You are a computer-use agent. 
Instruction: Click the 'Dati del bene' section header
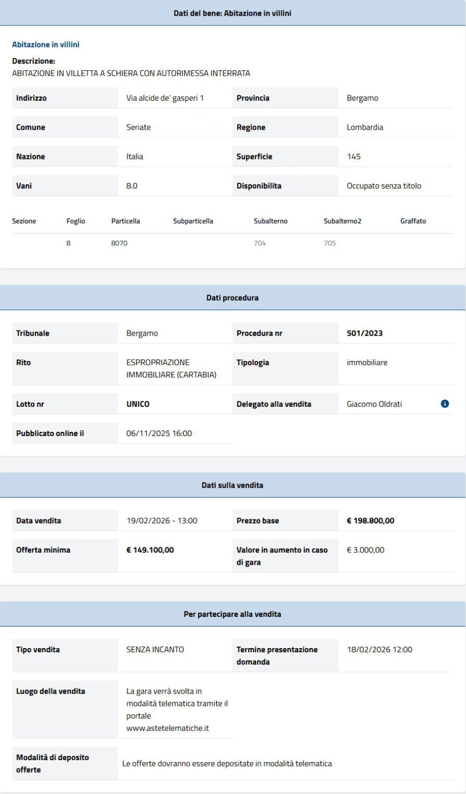click(232, 13)
